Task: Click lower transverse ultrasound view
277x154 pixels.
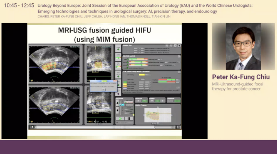Action: click(54, 105)
